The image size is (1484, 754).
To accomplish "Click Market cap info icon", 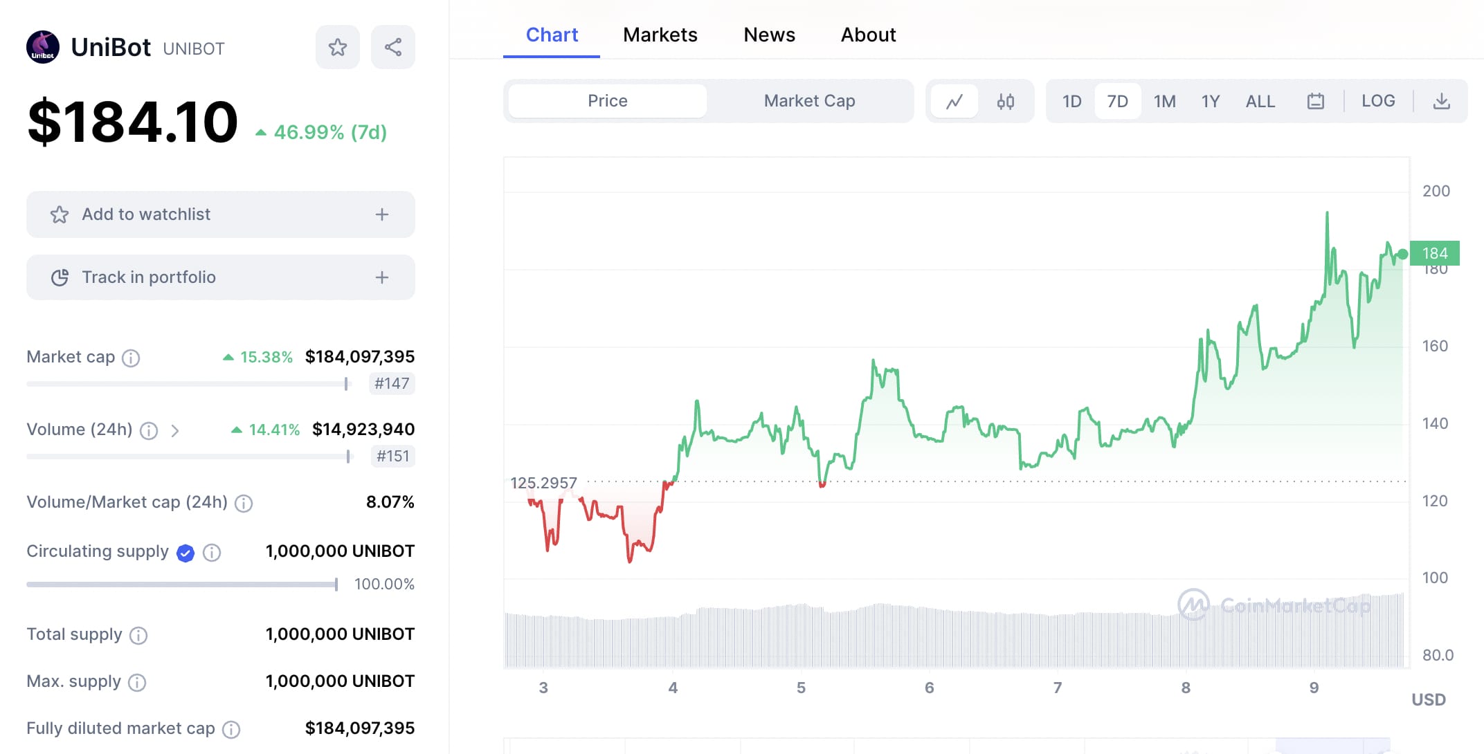I will (x=131, y=358).
